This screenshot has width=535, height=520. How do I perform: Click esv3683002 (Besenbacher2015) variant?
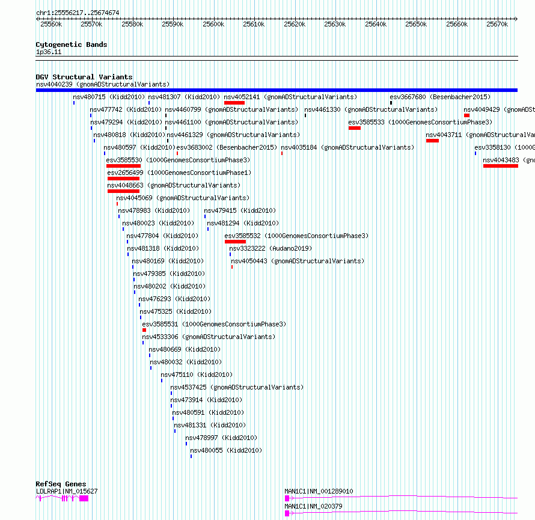coord(227,147)
